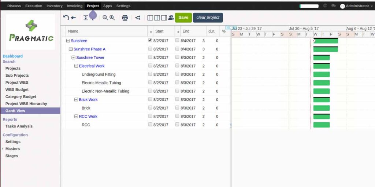Click the print icon
375x187 pixels.
coord(125,18)
